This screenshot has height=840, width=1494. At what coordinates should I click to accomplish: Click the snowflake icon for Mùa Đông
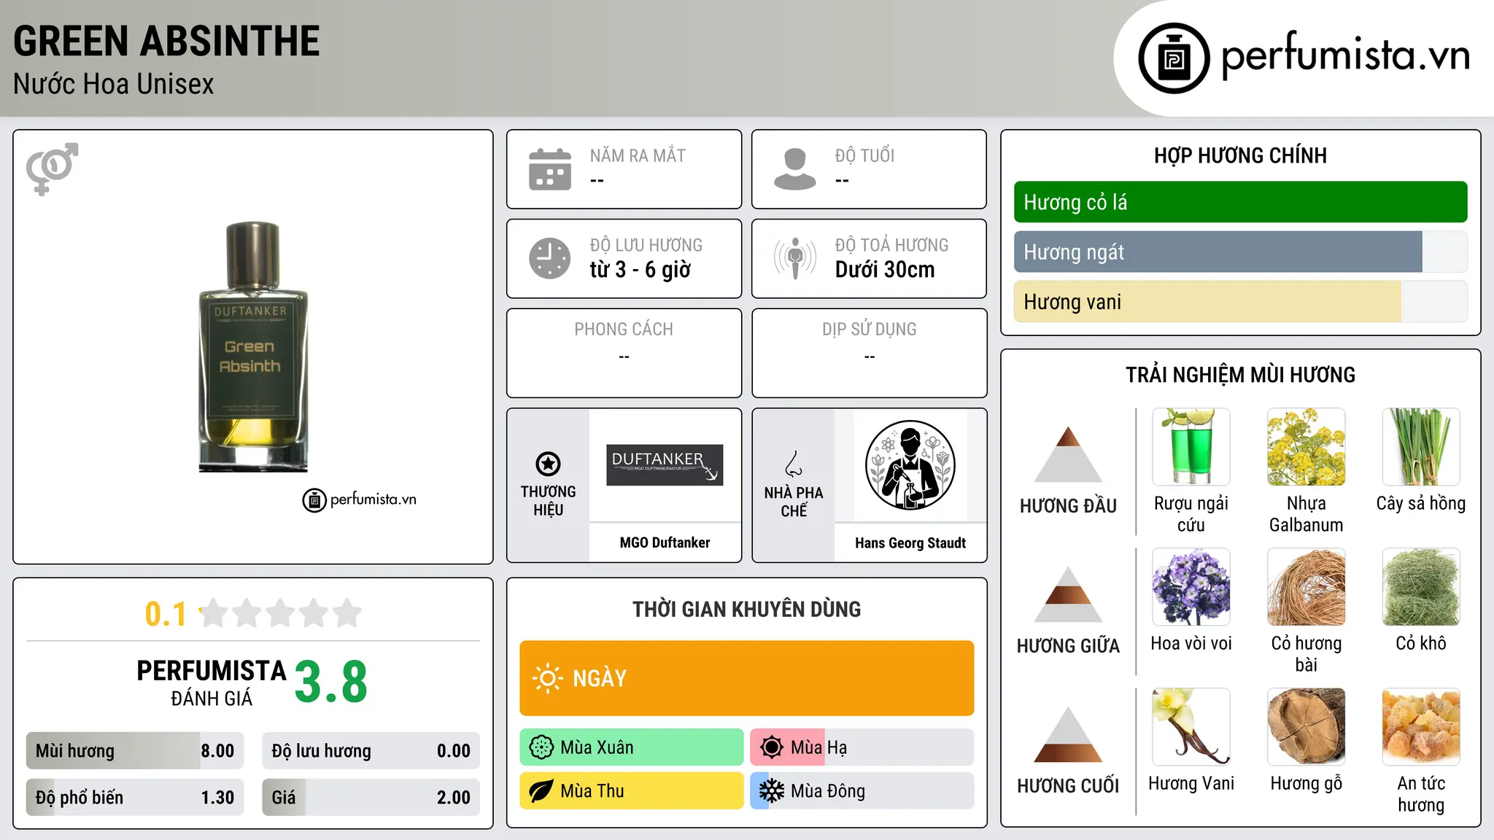point(772,791)
